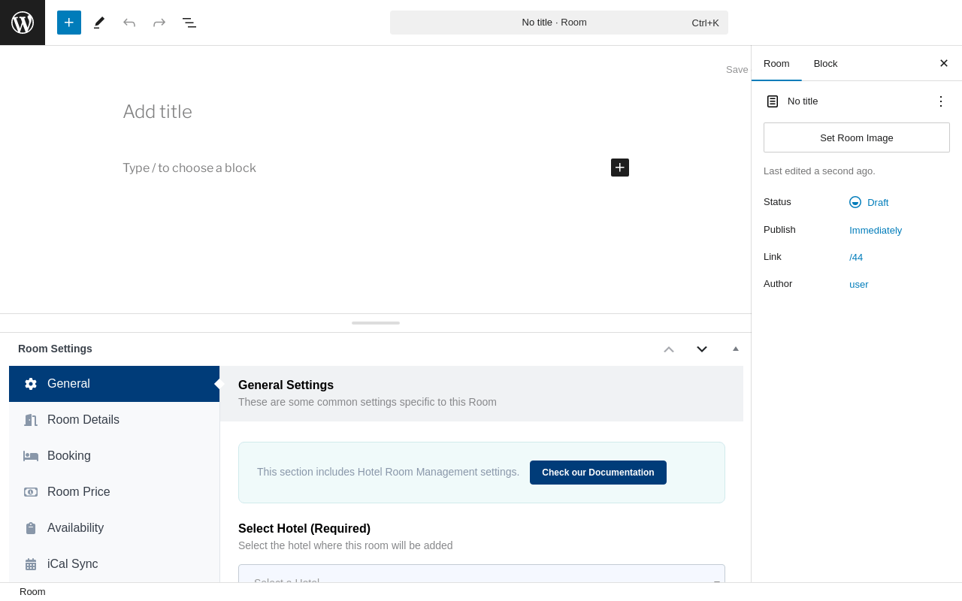Click the Undo arrow
Screen dimensions: 962x601
click(129, 23)
